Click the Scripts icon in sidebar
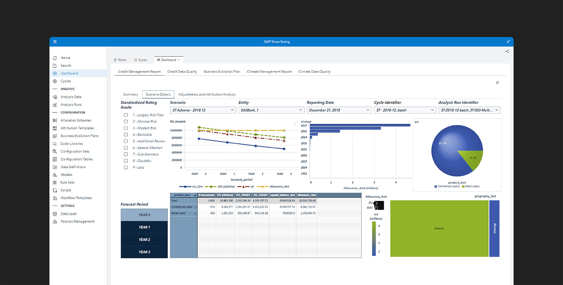This screenshot has height=285, width=563. (55, 190)
